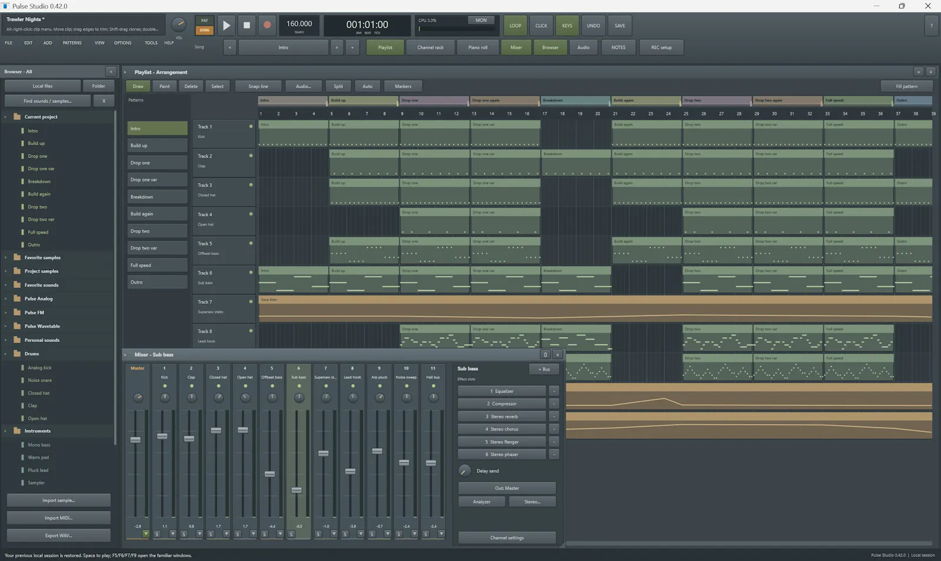Expand the Favorite samples folder
The image size is (941, 561).
pyautogui.click(x=6, y=257)
